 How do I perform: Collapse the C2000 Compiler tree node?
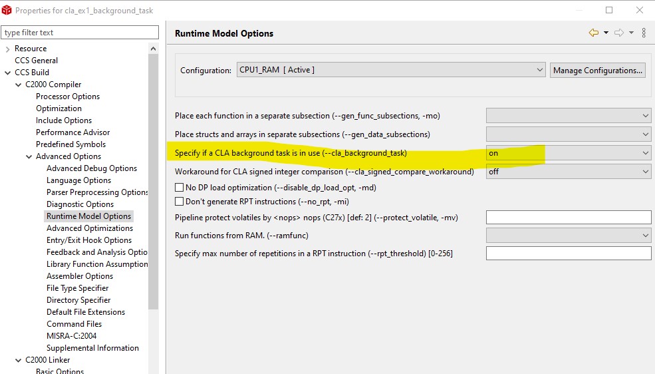19,85
